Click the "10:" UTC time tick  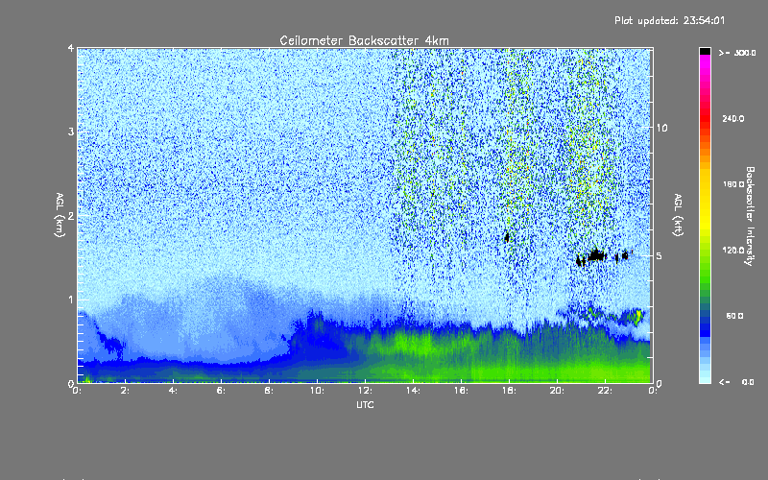pyautogui.click(x=317, y=391)
